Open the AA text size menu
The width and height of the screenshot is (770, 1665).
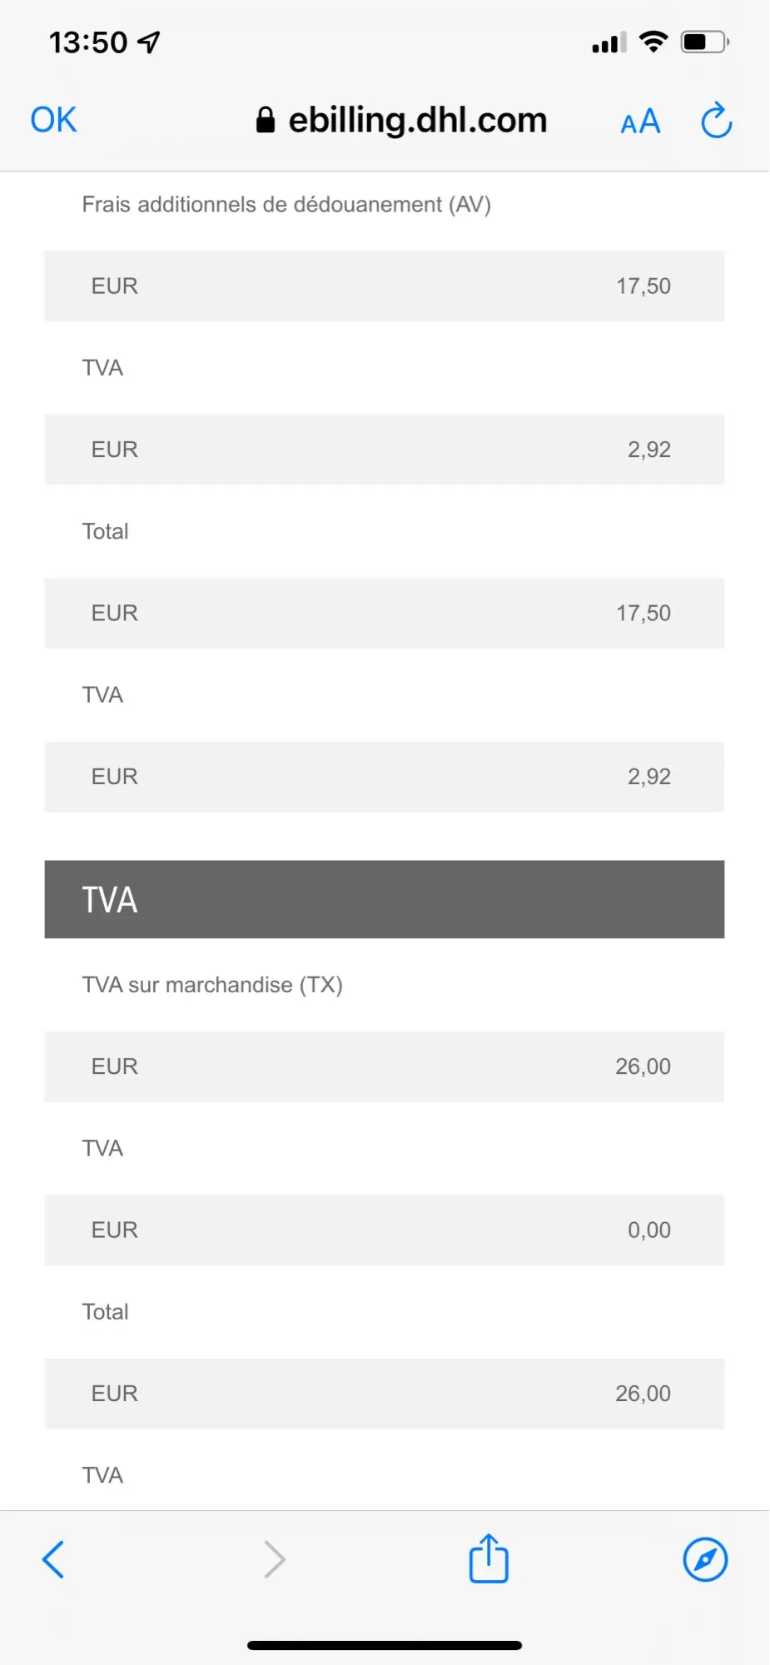click(x=640, y=122)
